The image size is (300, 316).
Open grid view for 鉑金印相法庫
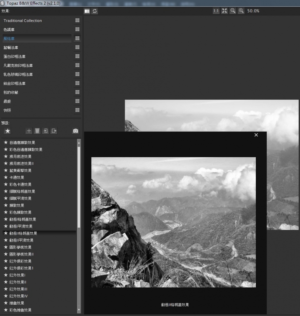77,83
